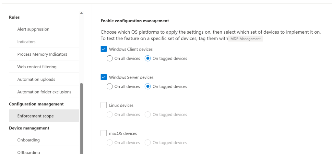Select 'On all devices' for Windows Client
The width and height of the screenshot is (332, 154).
pyautogui.click(x=110, y=59)
